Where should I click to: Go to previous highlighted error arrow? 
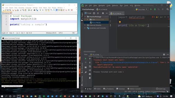pyautogui.click(x=165, y=17)
